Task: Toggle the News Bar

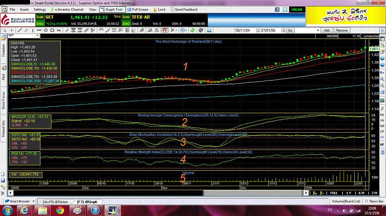Action: [x=374, y=201]
